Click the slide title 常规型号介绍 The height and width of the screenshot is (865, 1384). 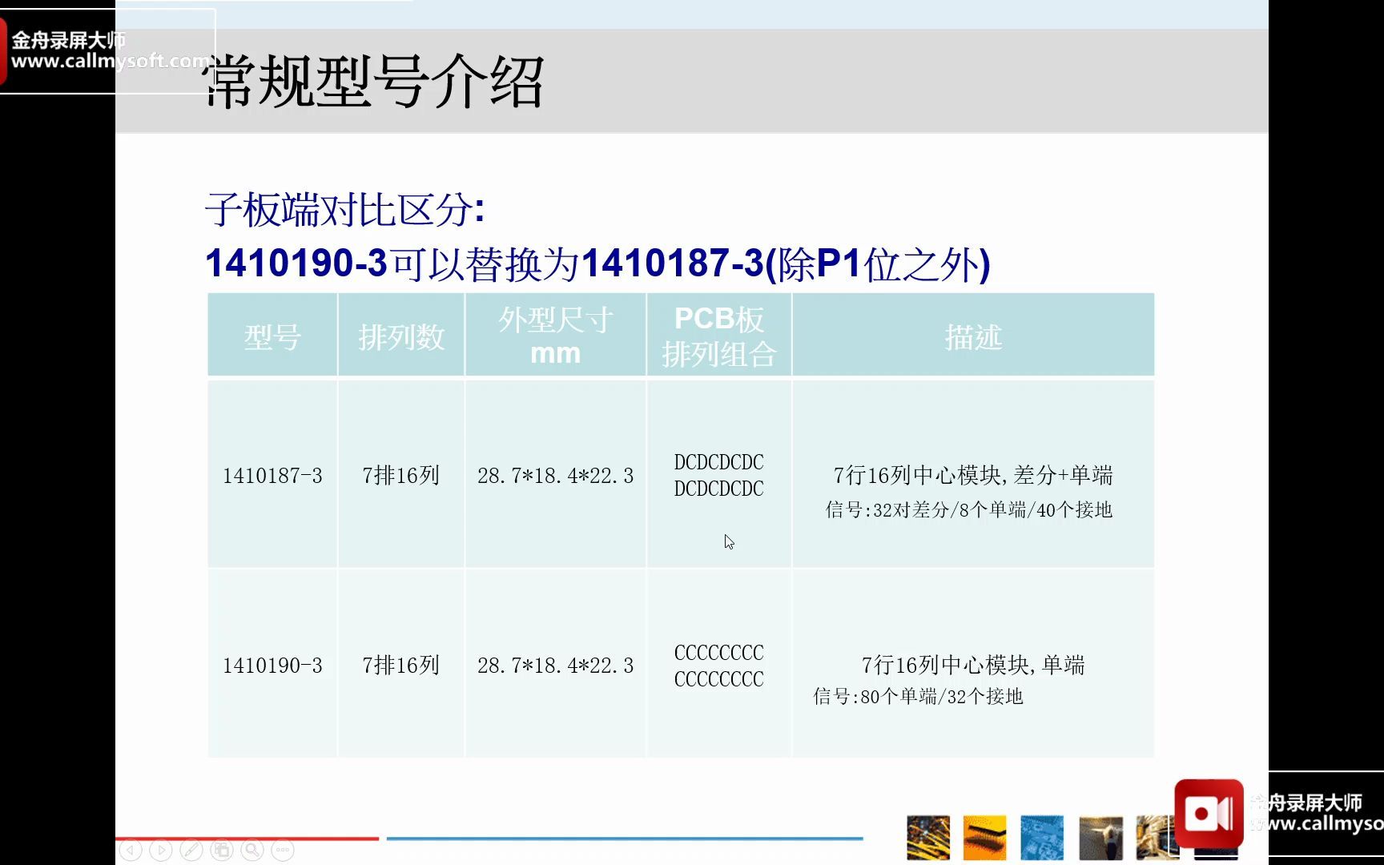click(x=374, y=81)
